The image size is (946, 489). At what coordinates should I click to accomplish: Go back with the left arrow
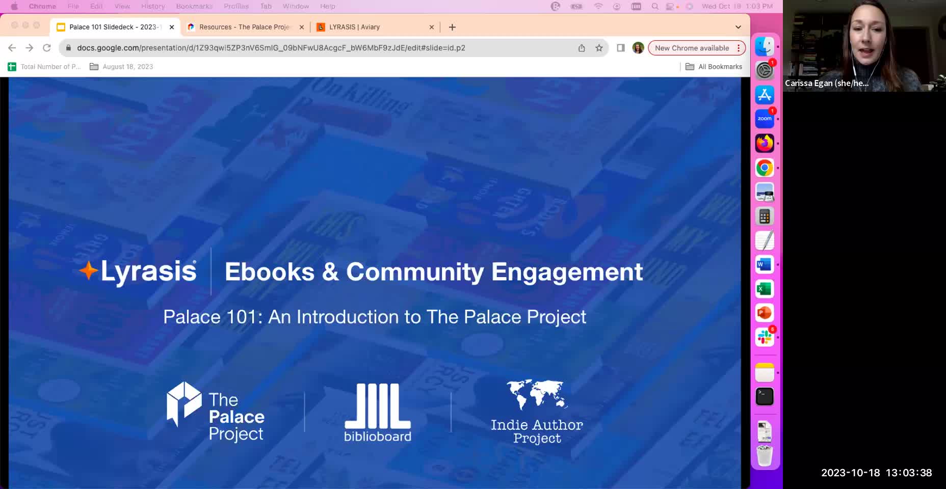pyautogui.click(x=12, y=48)
